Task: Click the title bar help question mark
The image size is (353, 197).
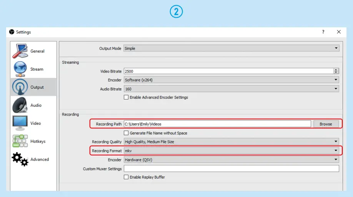Action: click(x=323, y=32)
